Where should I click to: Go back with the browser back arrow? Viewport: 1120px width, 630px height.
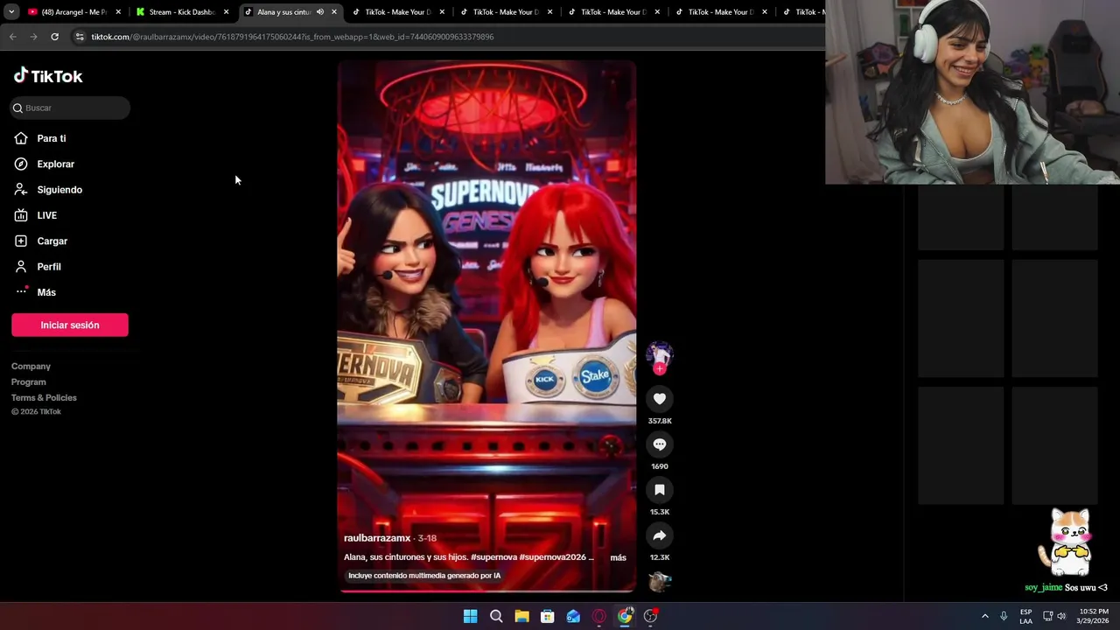click(12, 37)
